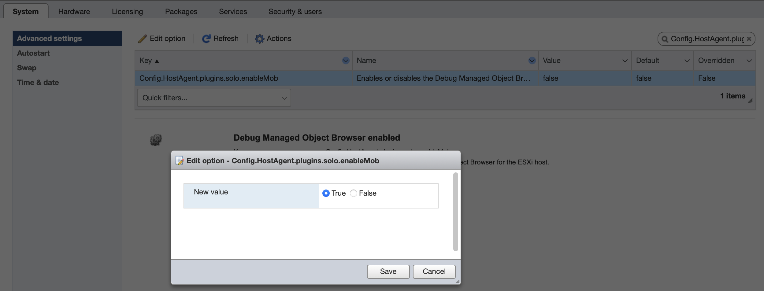764x291 pixels.
Task: Click the search magnifier icon
Action: [665, 39]
